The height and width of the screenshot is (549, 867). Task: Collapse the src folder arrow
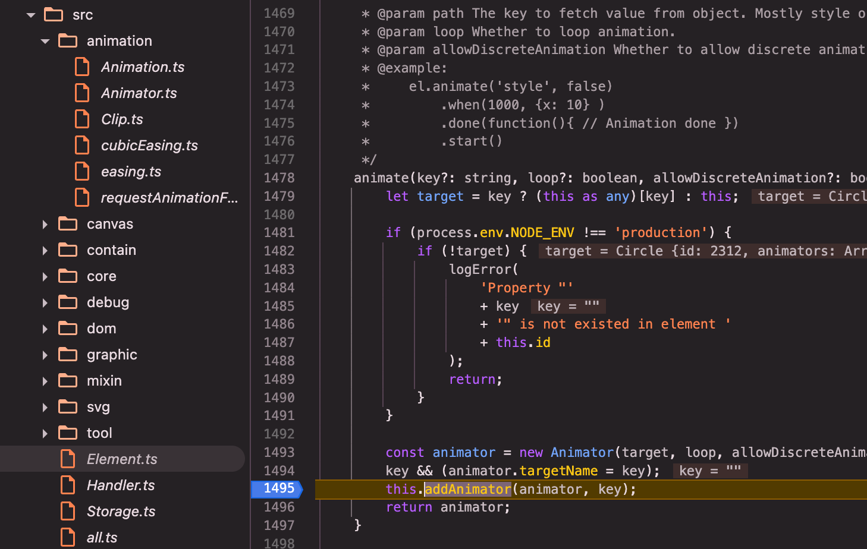(31, 15)
